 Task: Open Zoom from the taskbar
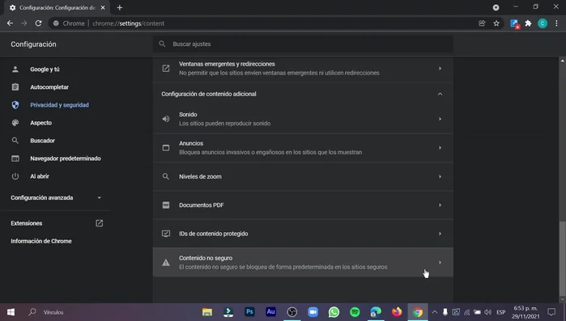pos(313,312)
